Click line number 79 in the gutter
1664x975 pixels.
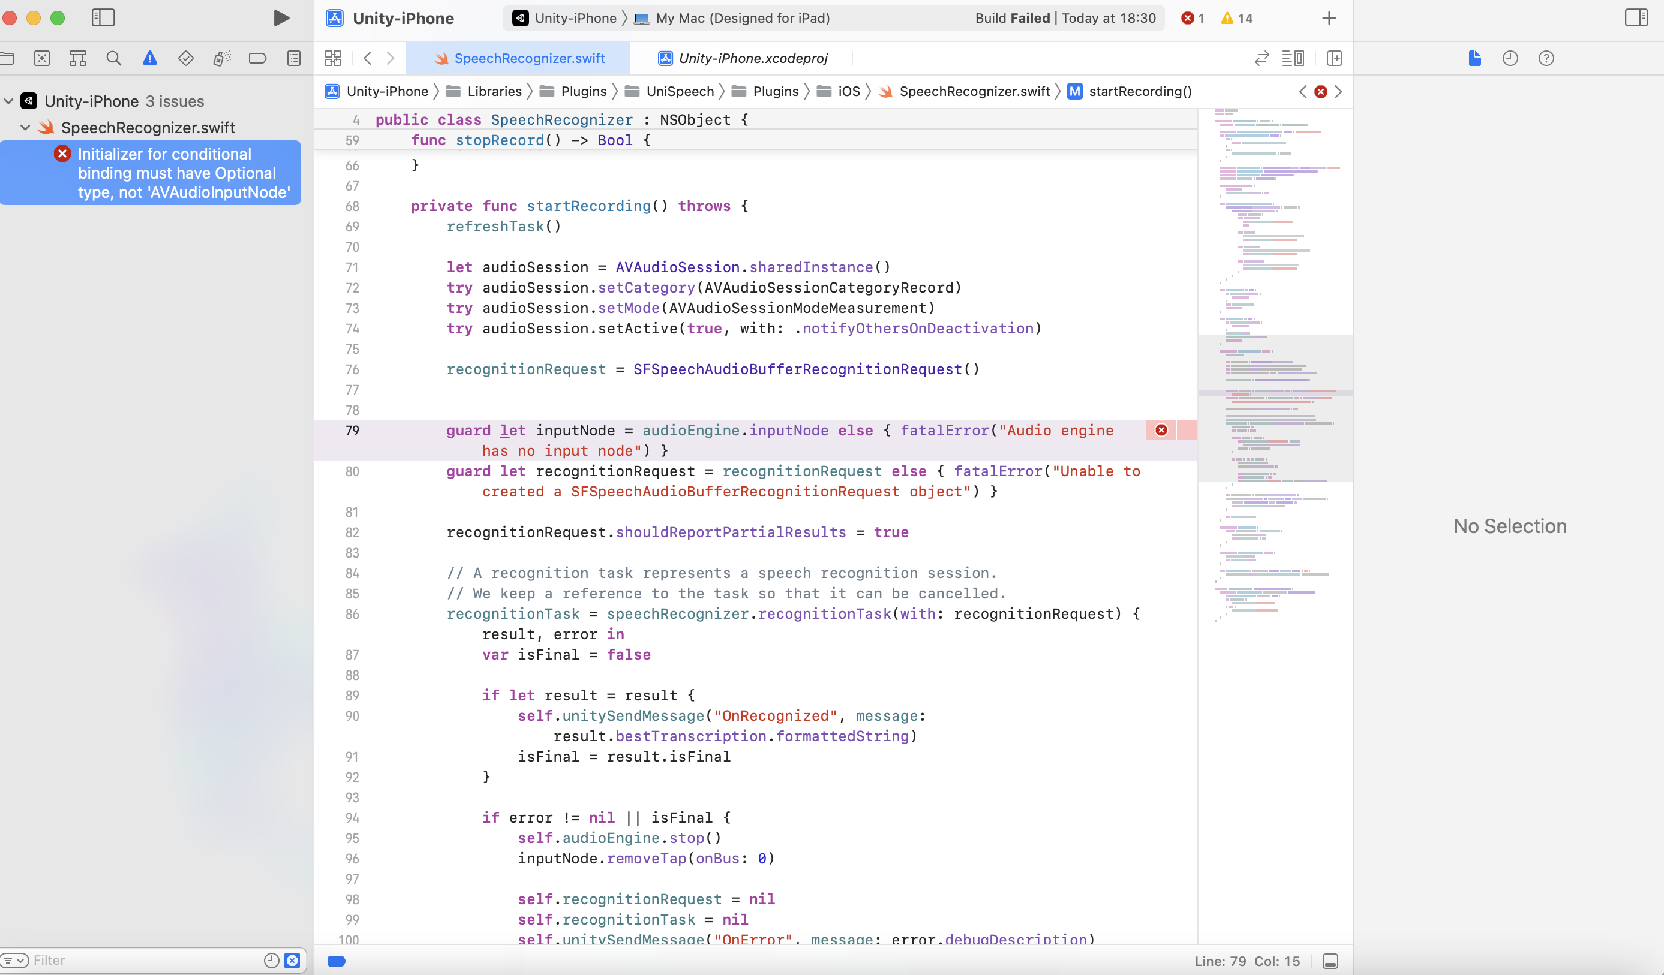click(x=352, y=431)
